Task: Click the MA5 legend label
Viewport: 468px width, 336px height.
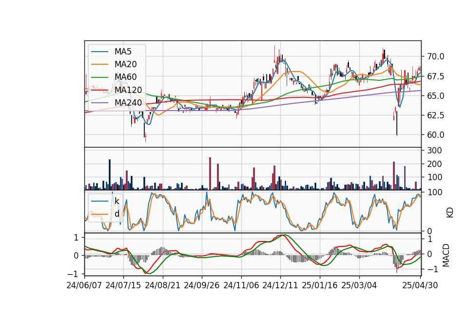Action: point(123,52)
